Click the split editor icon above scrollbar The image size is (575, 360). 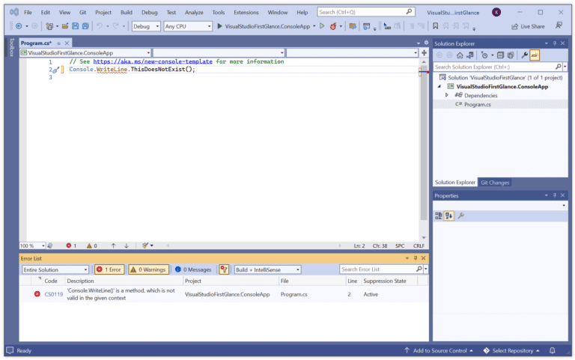pyautogui.click(x=425, y=53)
